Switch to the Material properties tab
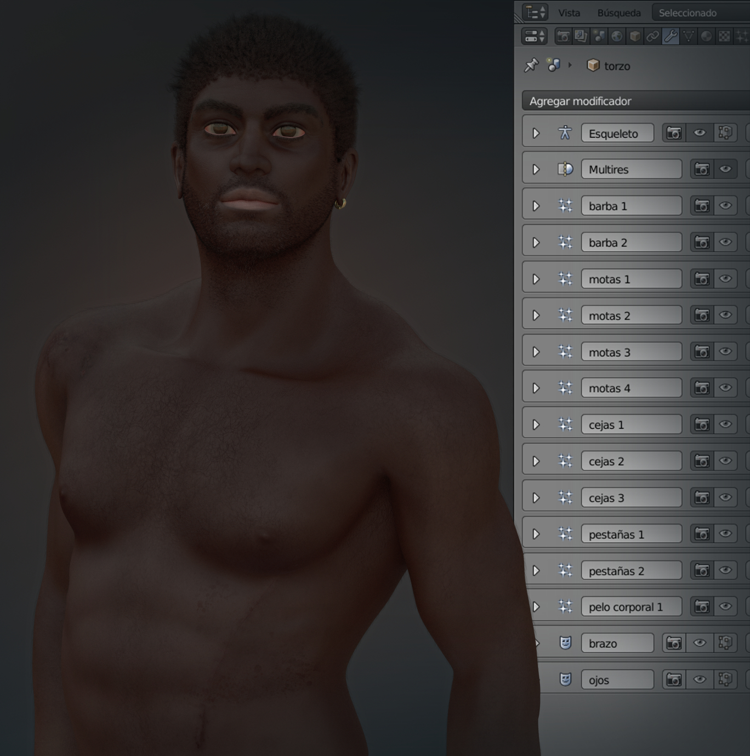The image size is (750, 756). [707, 37]
